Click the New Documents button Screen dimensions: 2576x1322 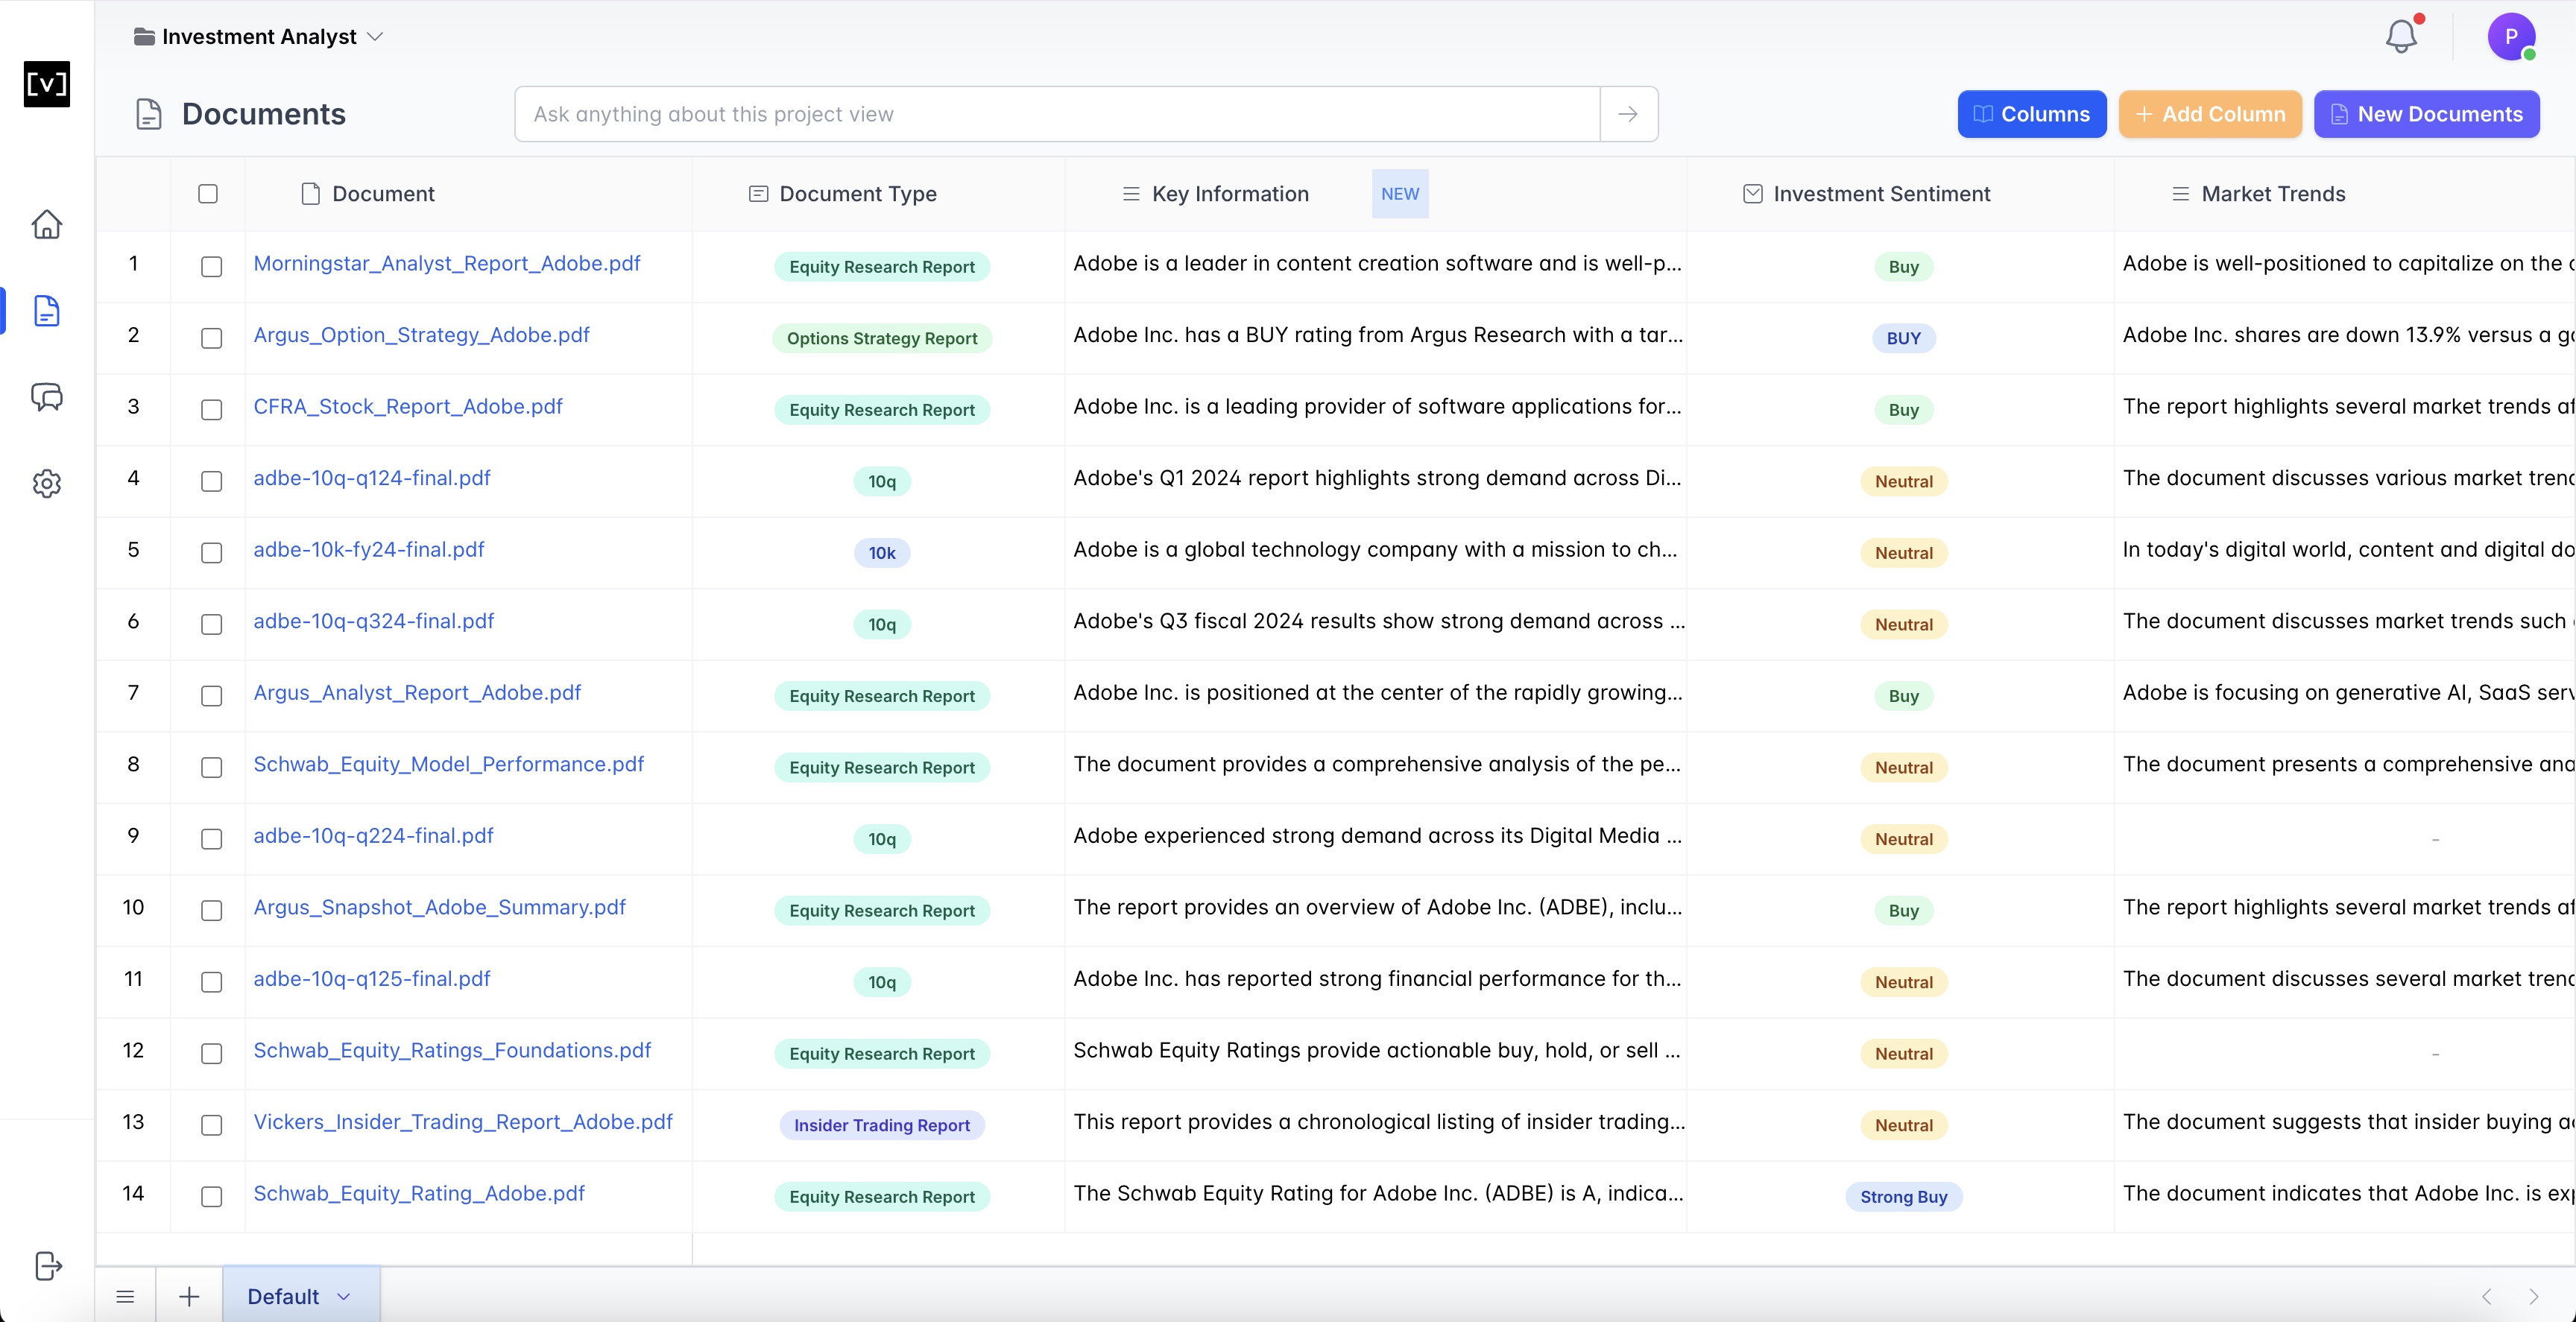coord(2426,114)
